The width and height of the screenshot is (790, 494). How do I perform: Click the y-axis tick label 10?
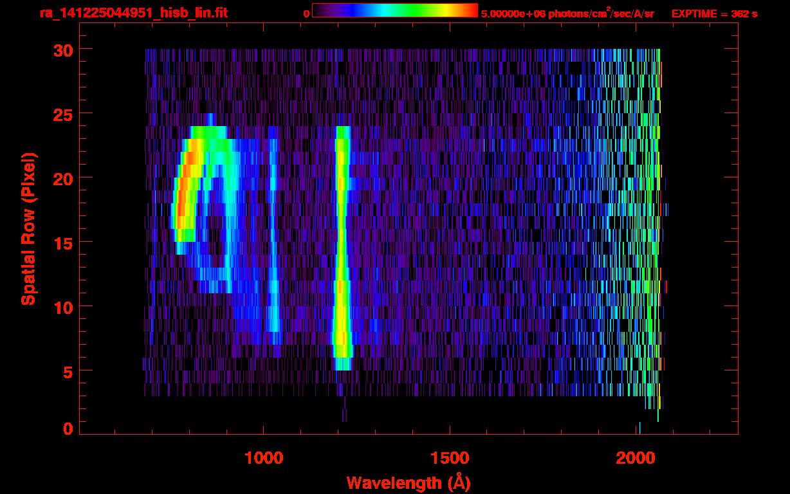(62, 307)
